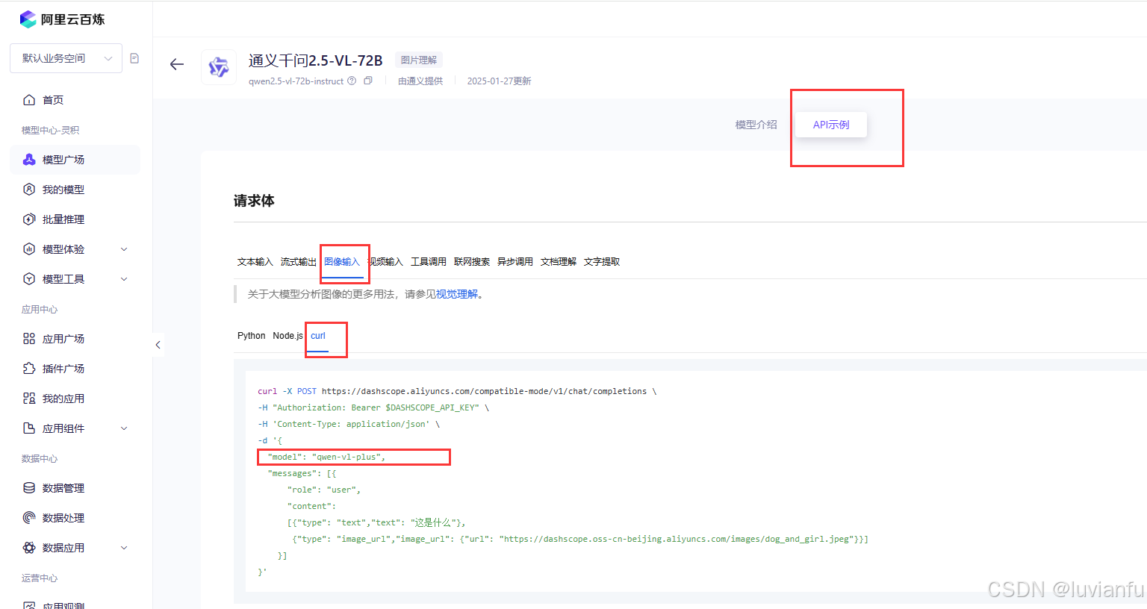Click the "model": "qwen-vl-plus" code line
Image resolution: width=1147 pixels, height=609 pixels.
[326, 457]
